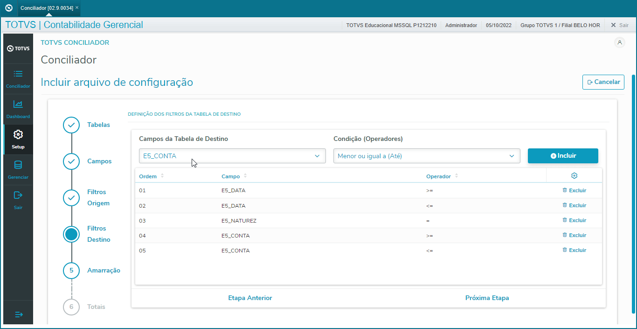Select Ordem cell 04
637x329 pixels.
tap(143, 236)
